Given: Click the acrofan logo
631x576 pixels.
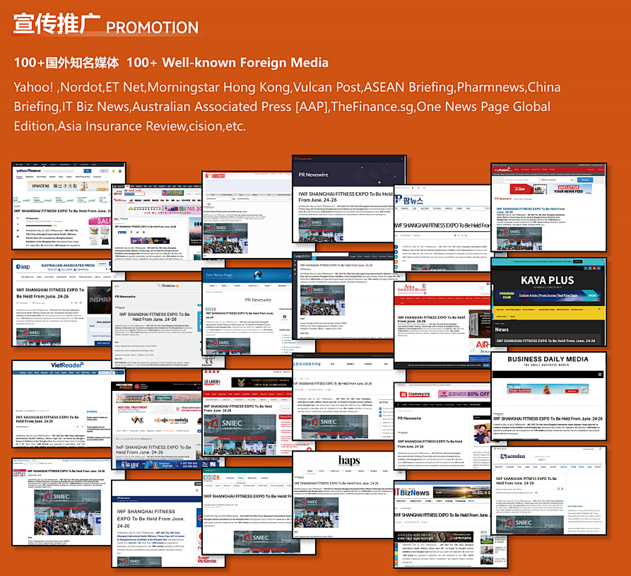Looking at the screenshot, I should click(x=513, y=456).
